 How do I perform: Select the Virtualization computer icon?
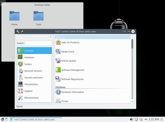point(20,84)
